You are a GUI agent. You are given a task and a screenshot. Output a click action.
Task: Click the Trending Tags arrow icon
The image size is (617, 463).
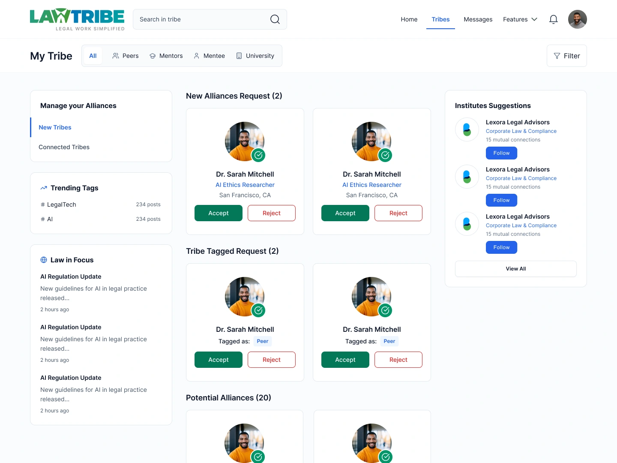click(x=44, y=188)
